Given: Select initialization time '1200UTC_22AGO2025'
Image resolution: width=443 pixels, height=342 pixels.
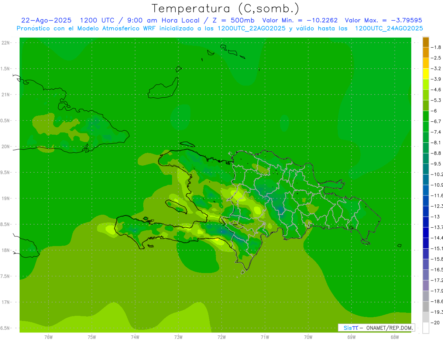Looking at the screenshot, I should pyautogui.click(x=252, y=28).
